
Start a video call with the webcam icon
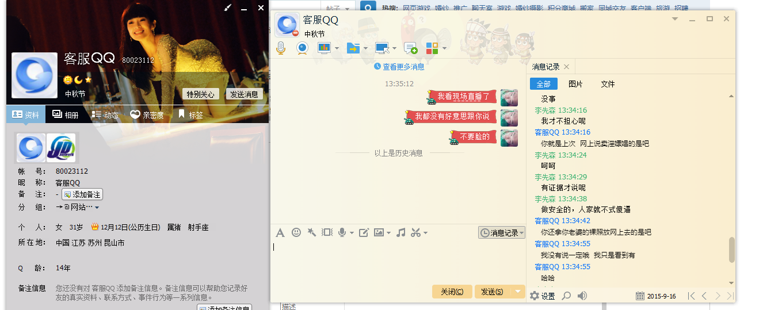(x=302, y=48)
